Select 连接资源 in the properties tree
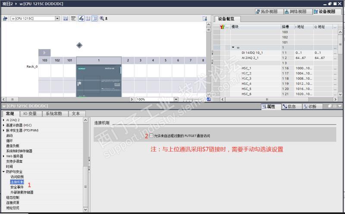This screenshot has width=345, height=214. click(13, 202)
